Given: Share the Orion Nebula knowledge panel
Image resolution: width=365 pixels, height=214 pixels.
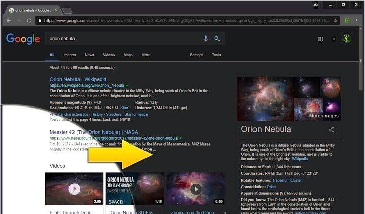Looking at the screenshot, I should pos(331,130).
